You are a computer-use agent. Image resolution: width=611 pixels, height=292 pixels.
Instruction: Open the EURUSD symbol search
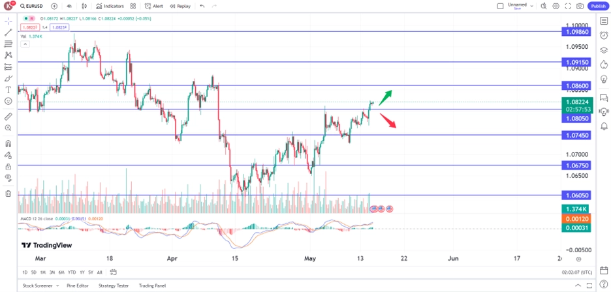(x=32, y=7)
